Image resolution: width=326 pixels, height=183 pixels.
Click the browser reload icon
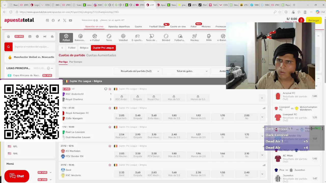(x=11, y=12)
